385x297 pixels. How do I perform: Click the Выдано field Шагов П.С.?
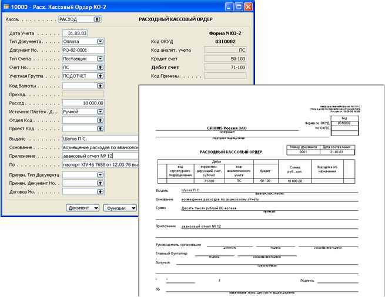click(101, 139)
